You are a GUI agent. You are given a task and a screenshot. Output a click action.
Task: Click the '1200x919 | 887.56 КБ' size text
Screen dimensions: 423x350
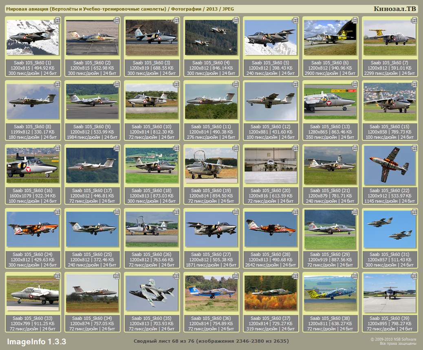(330, 260)
